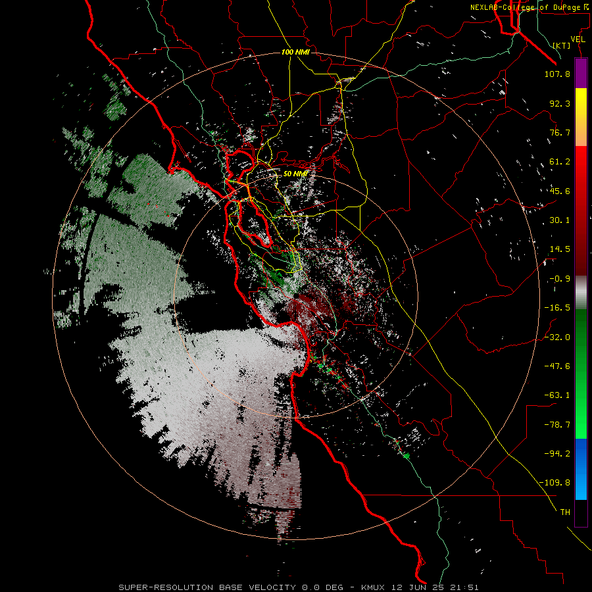The height and width of the screenshot is (592, 592).
Task: Select the -63.1 velocity scale value
Action: [x=557, y=395]
